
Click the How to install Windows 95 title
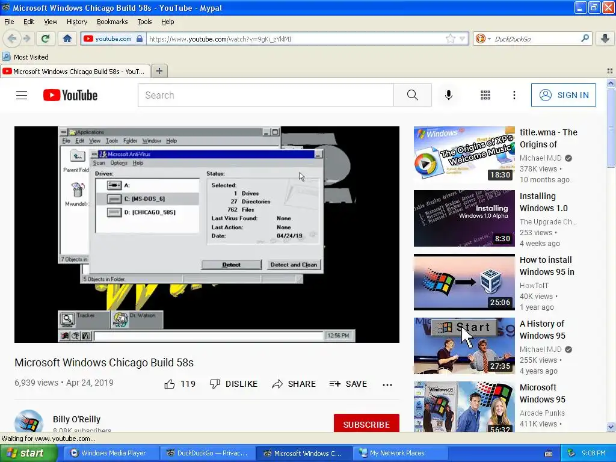pos(547,266)
